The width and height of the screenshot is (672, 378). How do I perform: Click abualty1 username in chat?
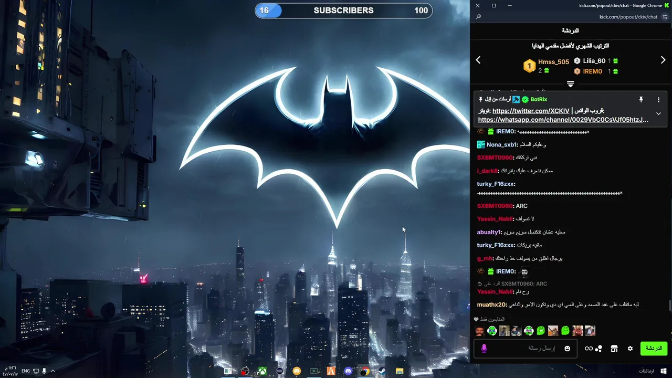click(488, 232)
